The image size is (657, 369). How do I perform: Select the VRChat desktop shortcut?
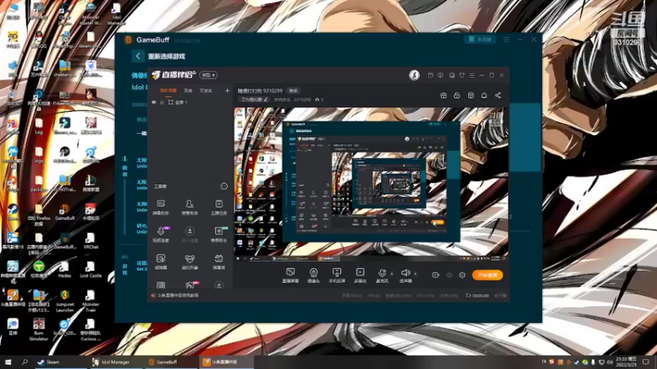point(90,241)
